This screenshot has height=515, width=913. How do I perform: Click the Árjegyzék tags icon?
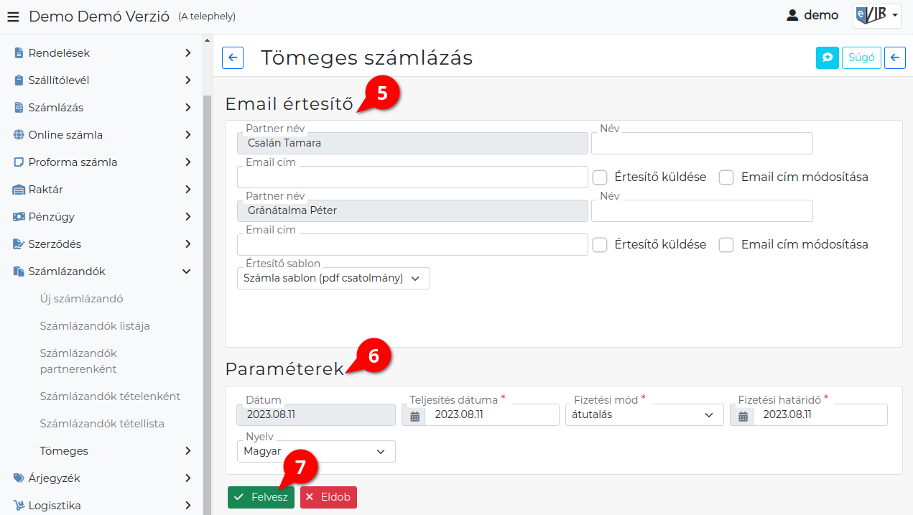point(19,478)
